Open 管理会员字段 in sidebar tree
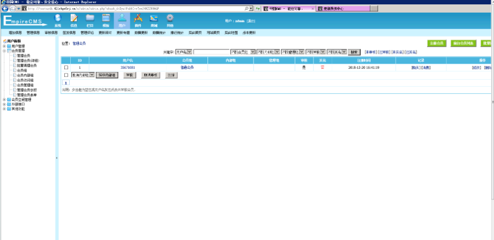494x240 pixels. tap(27, 90)
